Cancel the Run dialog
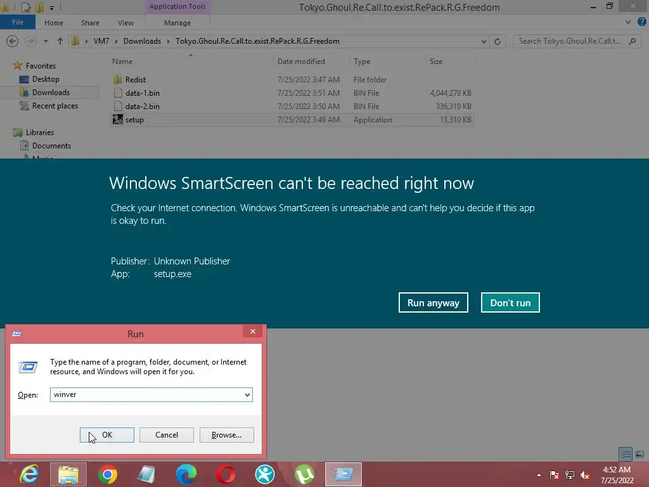 [x=167, y=435]
